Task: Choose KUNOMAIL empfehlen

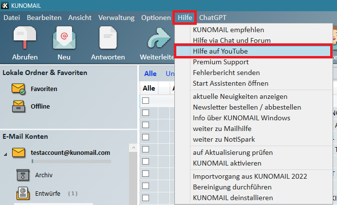Action: 254,30
